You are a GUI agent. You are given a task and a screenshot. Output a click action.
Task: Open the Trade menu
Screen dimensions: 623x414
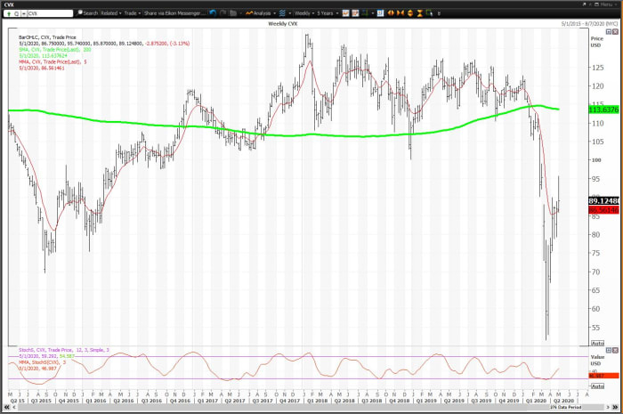point(133,13)
